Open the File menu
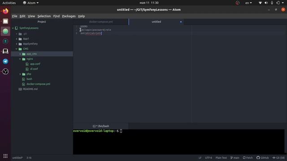The width and height of the screenshot is (287, 161). click(15, 16)
